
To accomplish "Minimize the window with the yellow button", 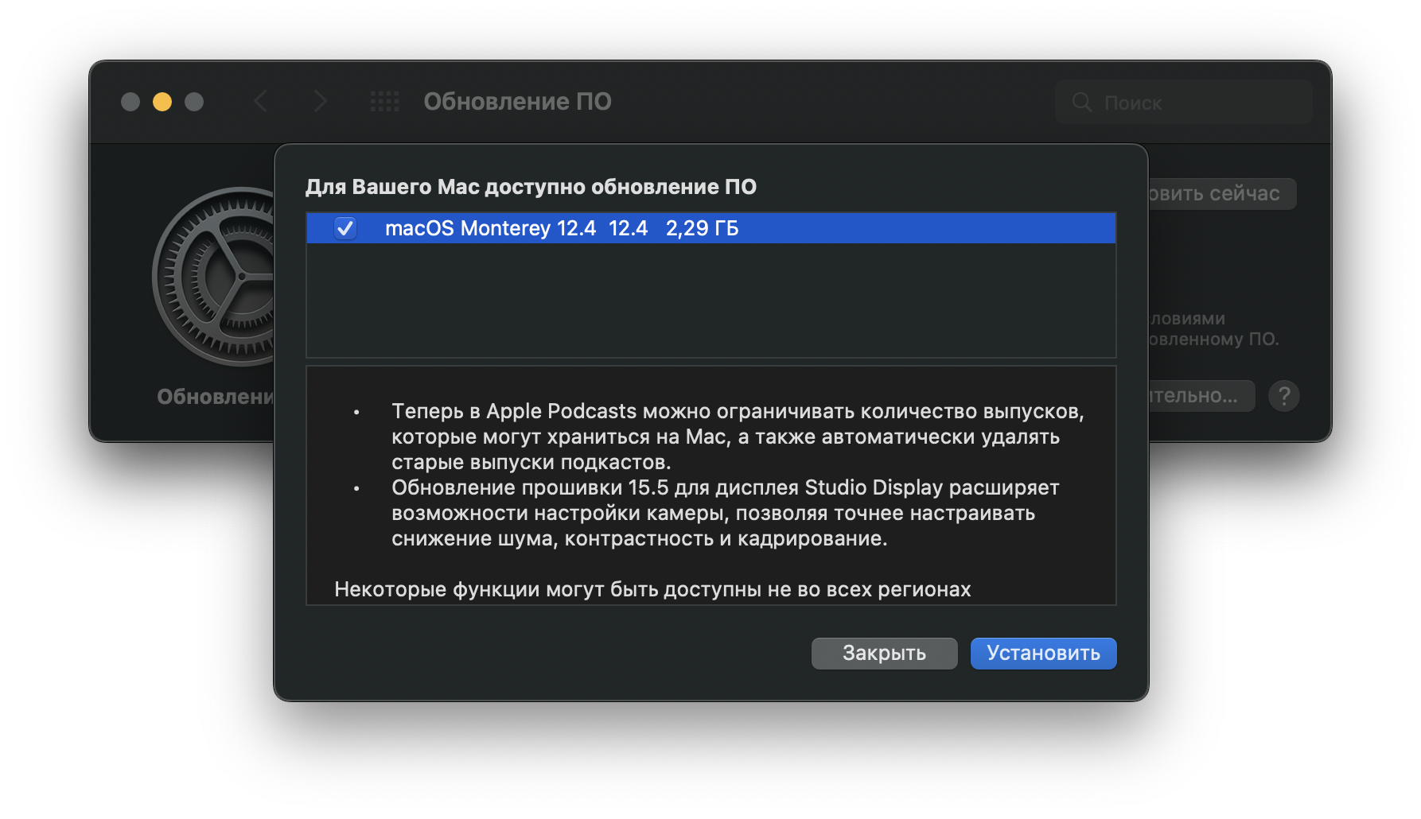I will (162, 102).
